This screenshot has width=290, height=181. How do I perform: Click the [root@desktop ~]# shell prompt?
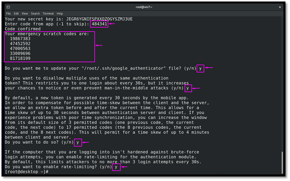coord(27,172)
